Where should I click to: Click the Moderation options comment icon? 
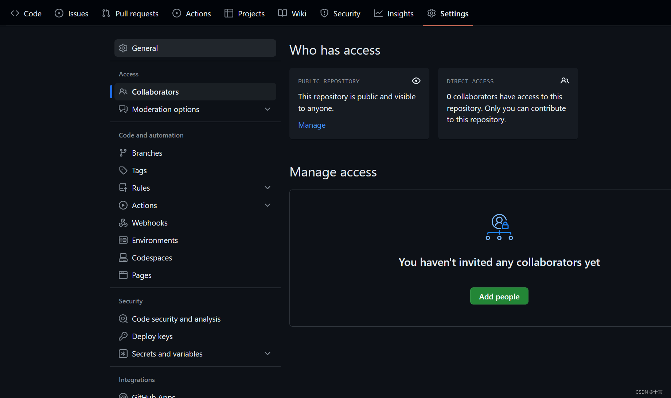pos(123,109)
